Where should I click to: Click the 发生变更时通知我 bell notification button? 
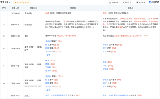(22, 2)
